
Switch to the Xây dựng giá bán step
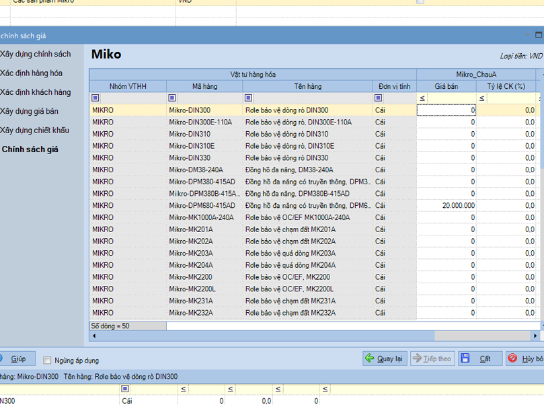pyautogui.click(x=29, y=112)
